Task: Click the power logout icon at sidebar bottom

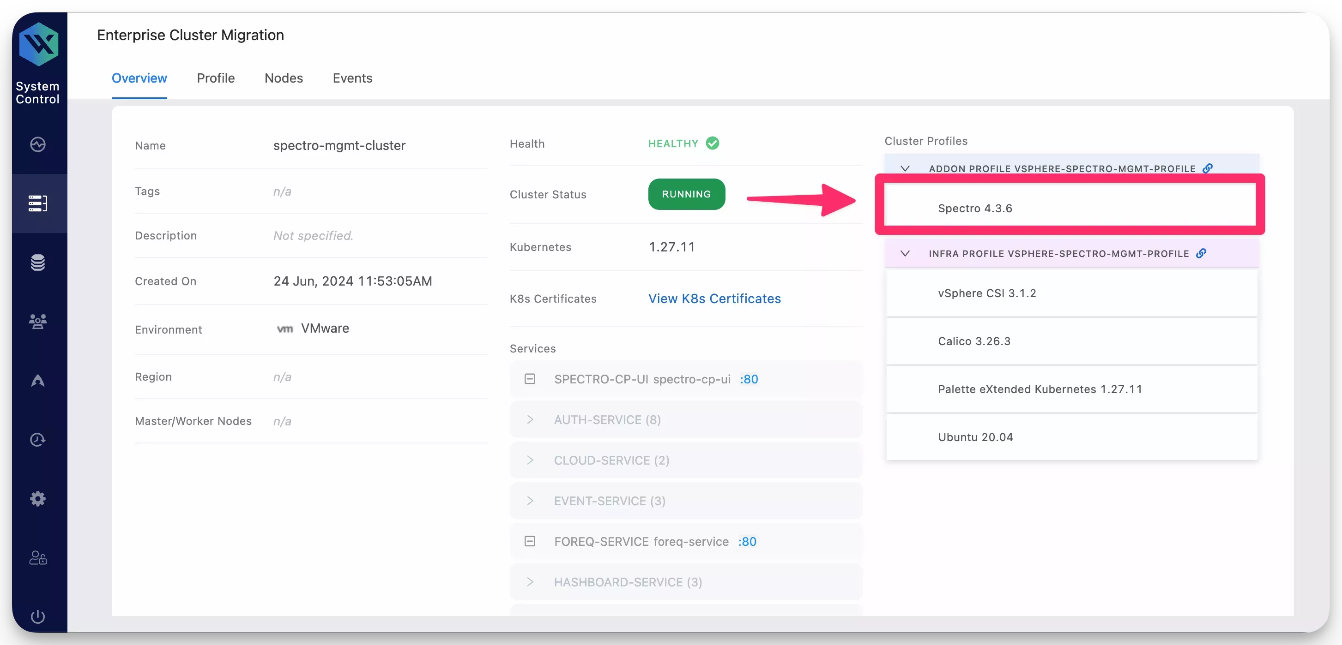Action: [37, 617]
